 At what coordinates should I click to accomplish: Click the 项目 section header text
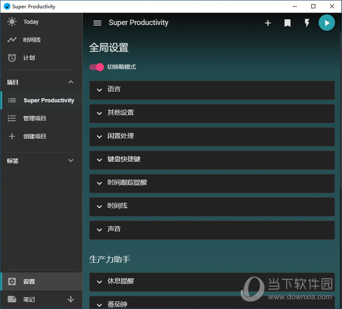13,82
